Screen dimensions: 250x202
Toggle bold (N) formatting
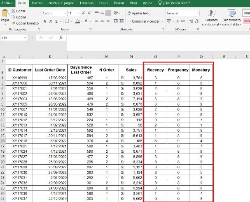[44, 21]
